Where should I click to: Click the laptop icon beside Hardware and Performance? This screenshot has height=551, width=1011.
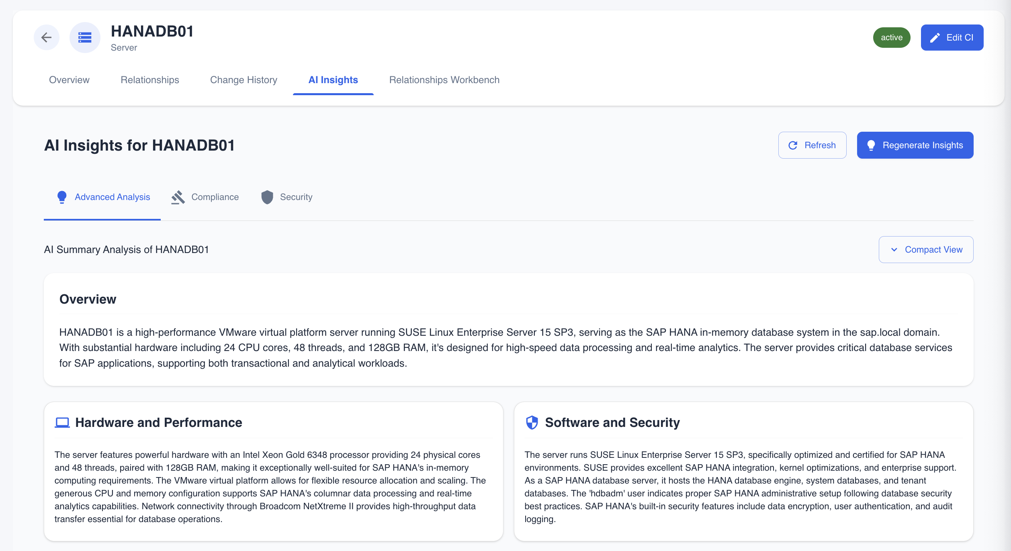tap(62, 422)
